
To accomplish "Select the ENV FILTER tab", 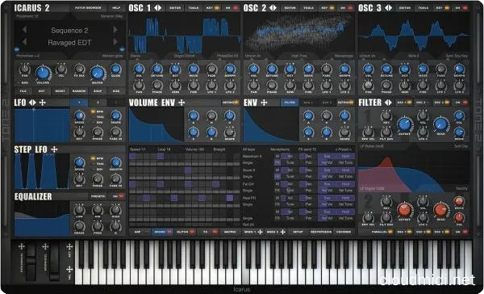I will (x=290, y=103).
